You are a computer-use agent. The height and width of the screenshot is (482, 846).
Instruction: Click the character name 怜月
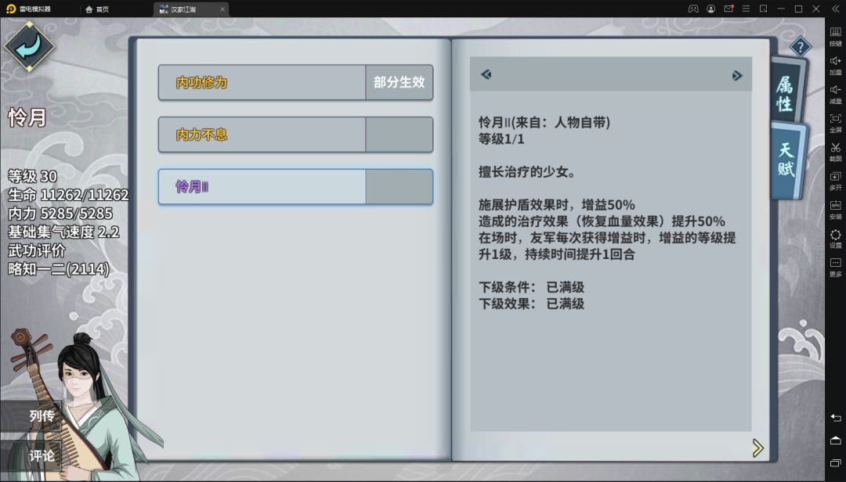pos(27,117)
